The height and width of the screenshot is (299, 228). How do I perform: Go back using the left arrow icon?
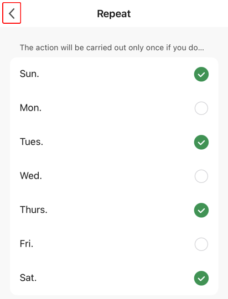pos(12,13)
